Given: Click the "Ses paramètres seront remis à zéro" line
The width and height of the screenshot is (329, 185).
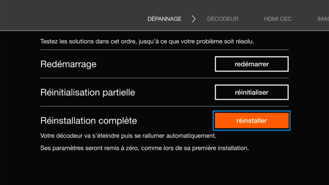Looking at the screenshot, I should 144,148.
